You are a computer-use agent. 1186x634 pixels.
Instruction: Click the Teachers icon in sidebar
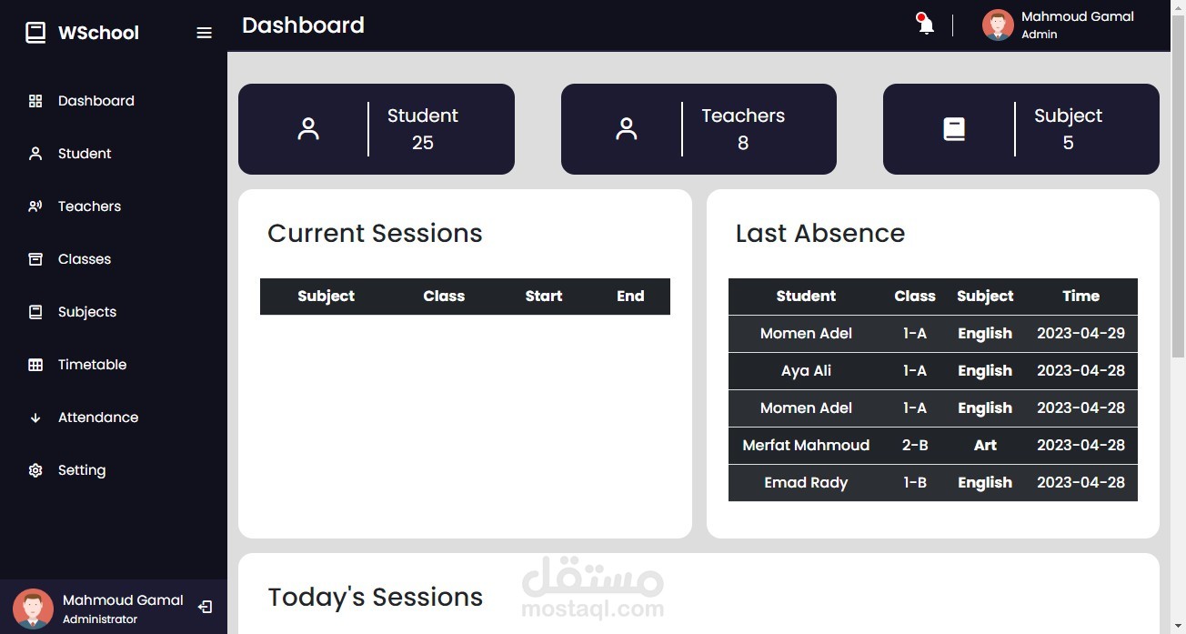click(x=35, y=206)
